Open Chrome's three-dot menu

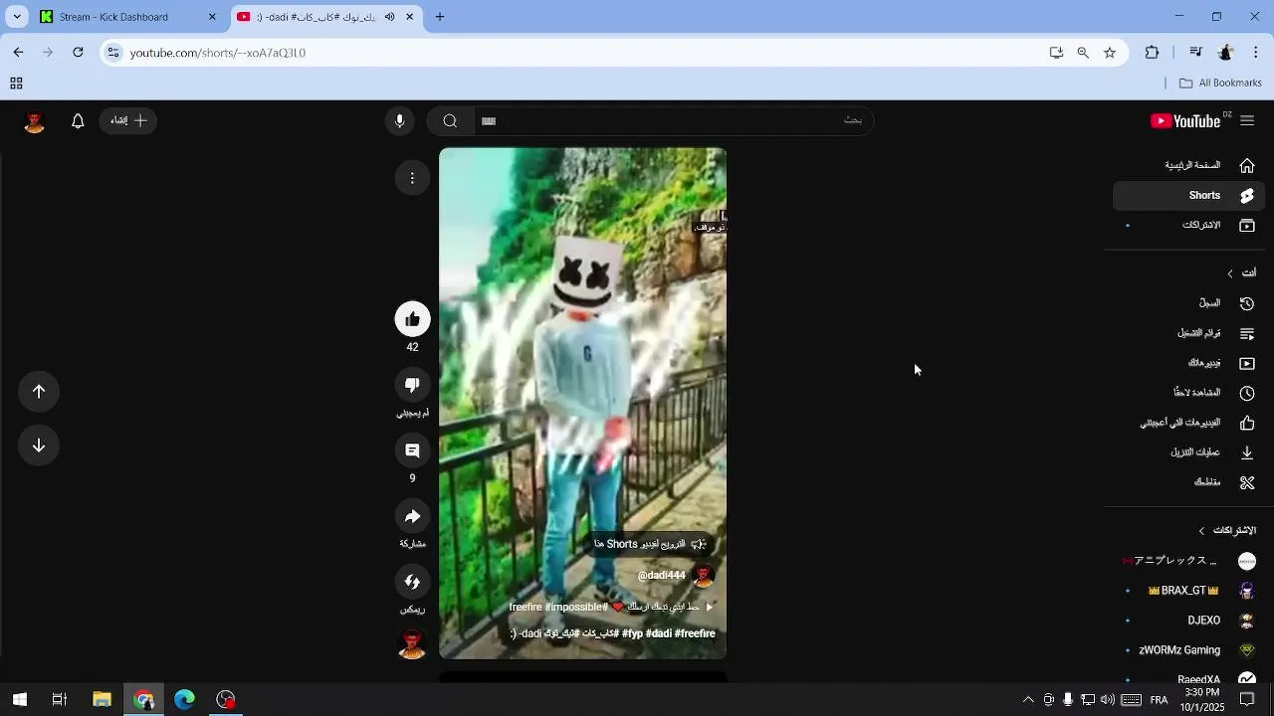tap(1256, 53)
